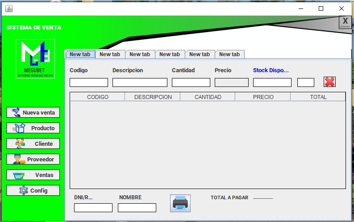
Task: Open the Proveedor section
Action: tap(33, 159)
